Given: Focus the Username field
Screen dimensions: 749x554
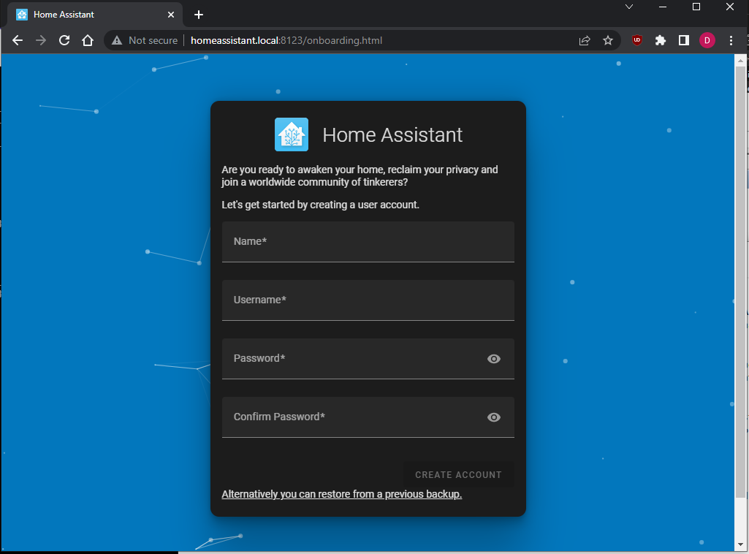Looking at the screenshot, I should (x=368, y=300).
